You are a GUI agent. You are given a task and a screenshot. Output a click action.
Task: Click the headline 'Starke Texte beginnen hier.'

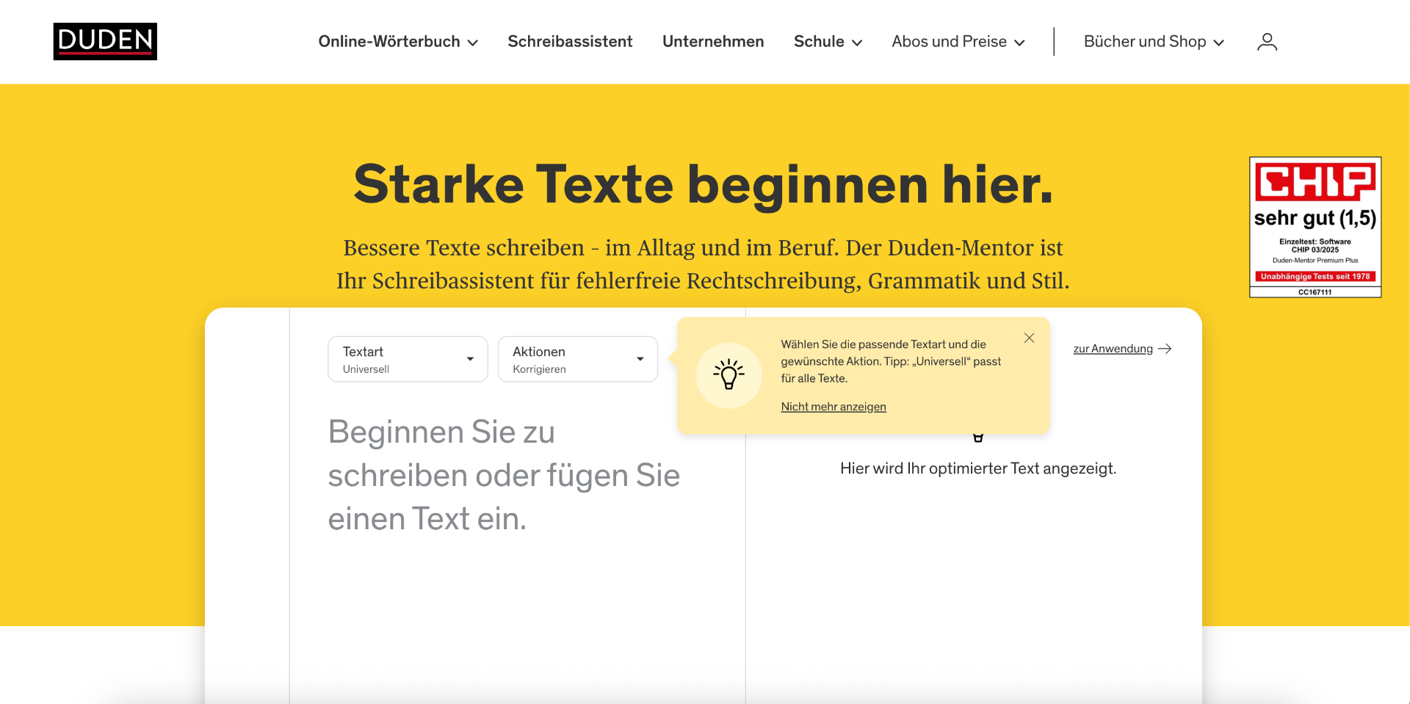[x=704, y=184]
